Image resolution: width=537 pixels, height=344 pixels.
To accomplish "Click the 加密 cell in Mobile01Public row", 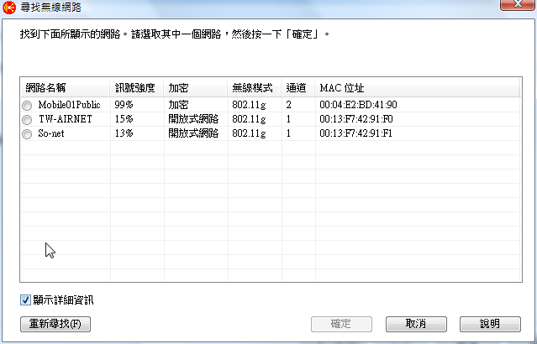I will 178,105.
